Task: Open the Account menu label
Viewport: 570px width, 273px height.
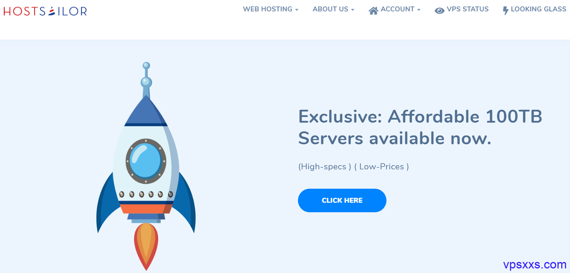Action: (x=397, y=9)
